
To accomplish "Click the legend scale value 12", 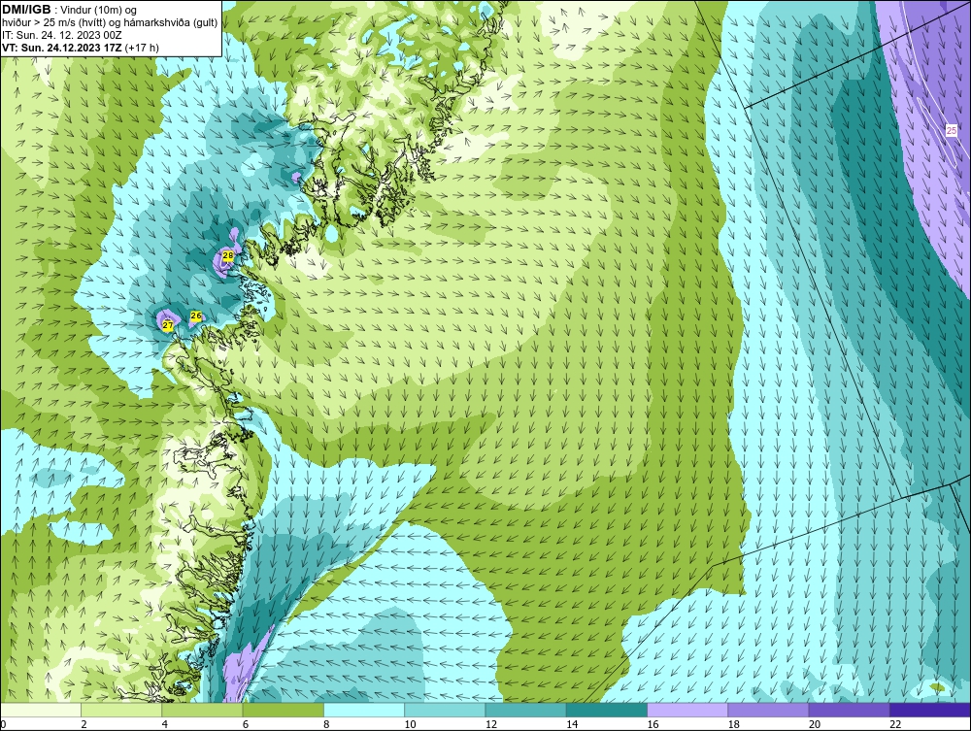I will 491,725.
